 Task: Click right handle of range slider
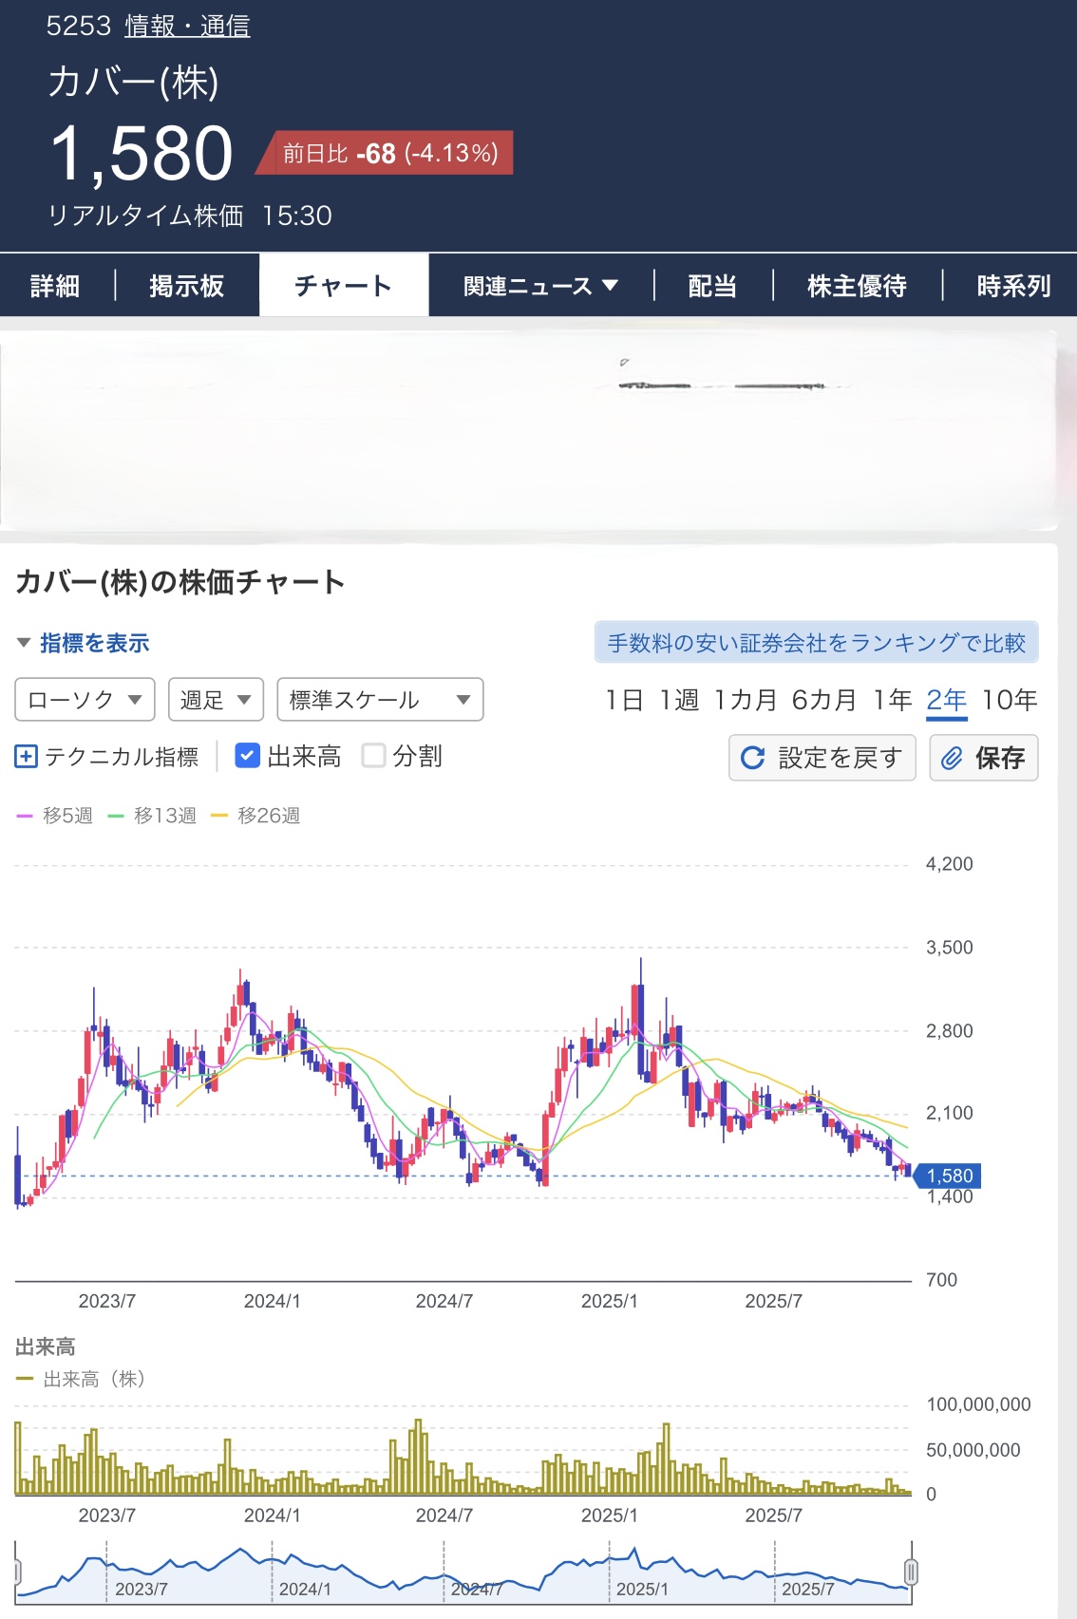911,1572
